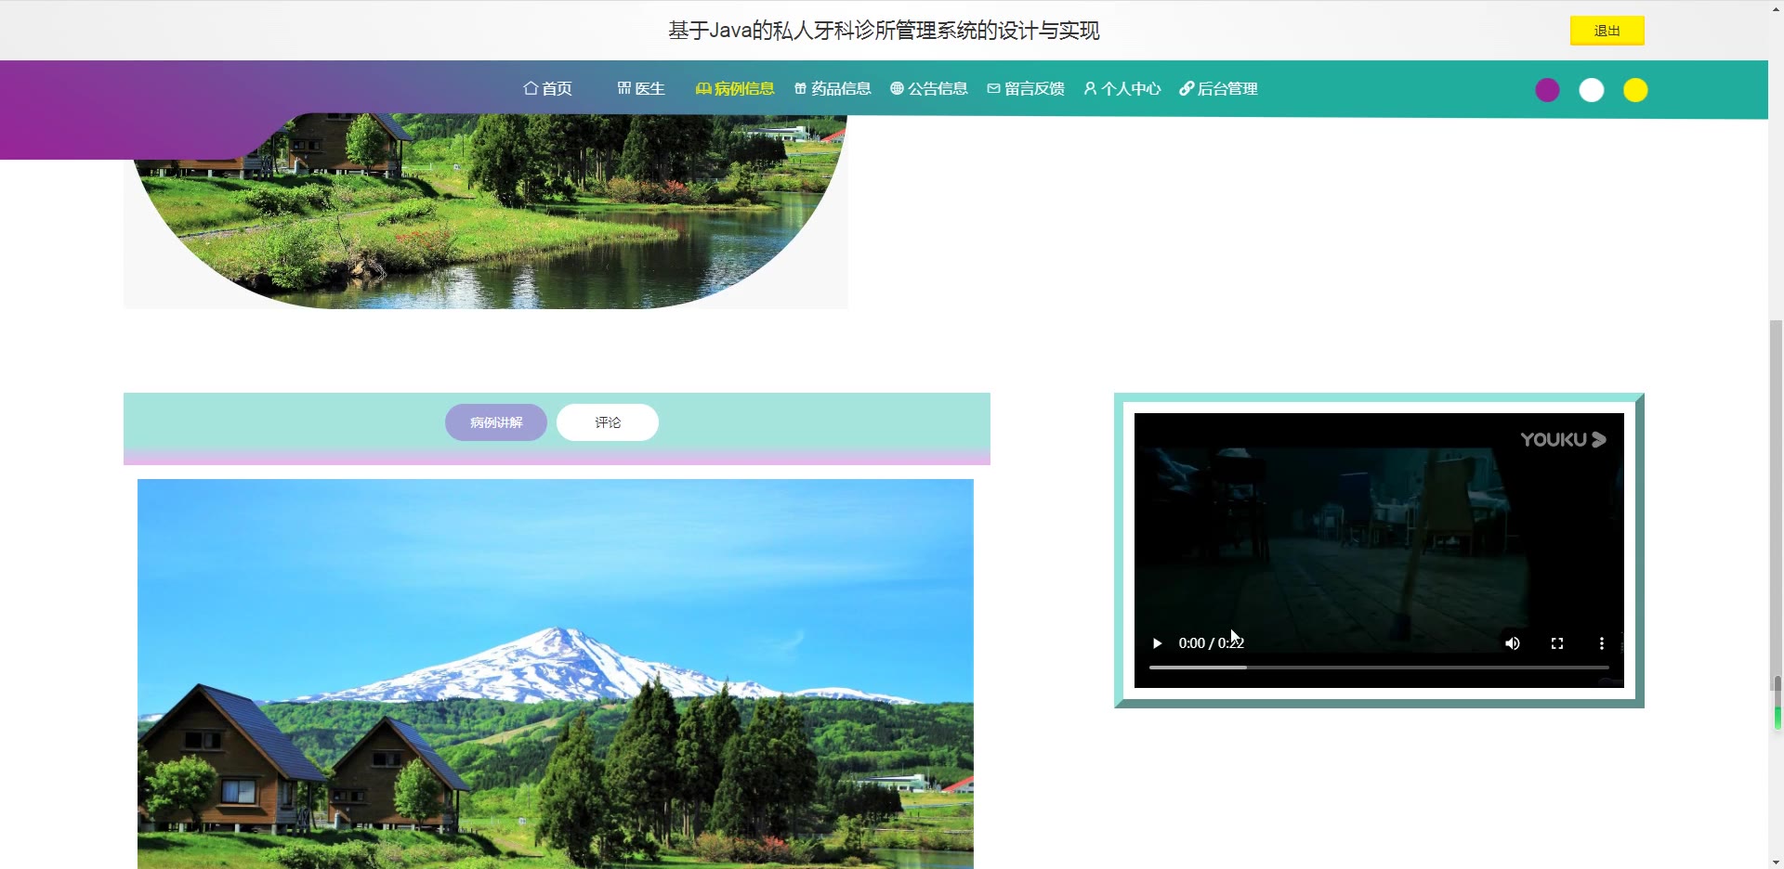Choose the white theme color dot
Viewport: 1784px width, 869px height.
tap(1592, 90)
